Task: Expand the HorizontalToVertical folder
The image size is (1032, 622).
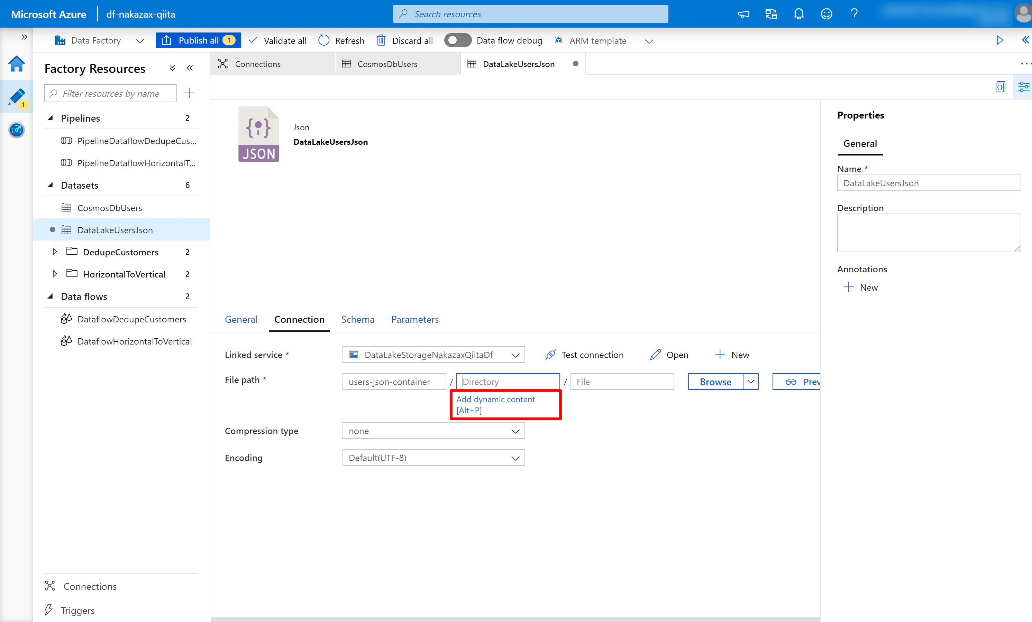Action: 55,274
